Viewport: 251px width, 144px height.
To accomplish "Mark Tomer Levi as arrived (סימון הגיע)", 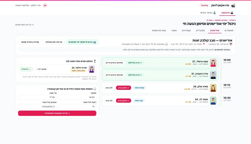I will pos(123,100).
